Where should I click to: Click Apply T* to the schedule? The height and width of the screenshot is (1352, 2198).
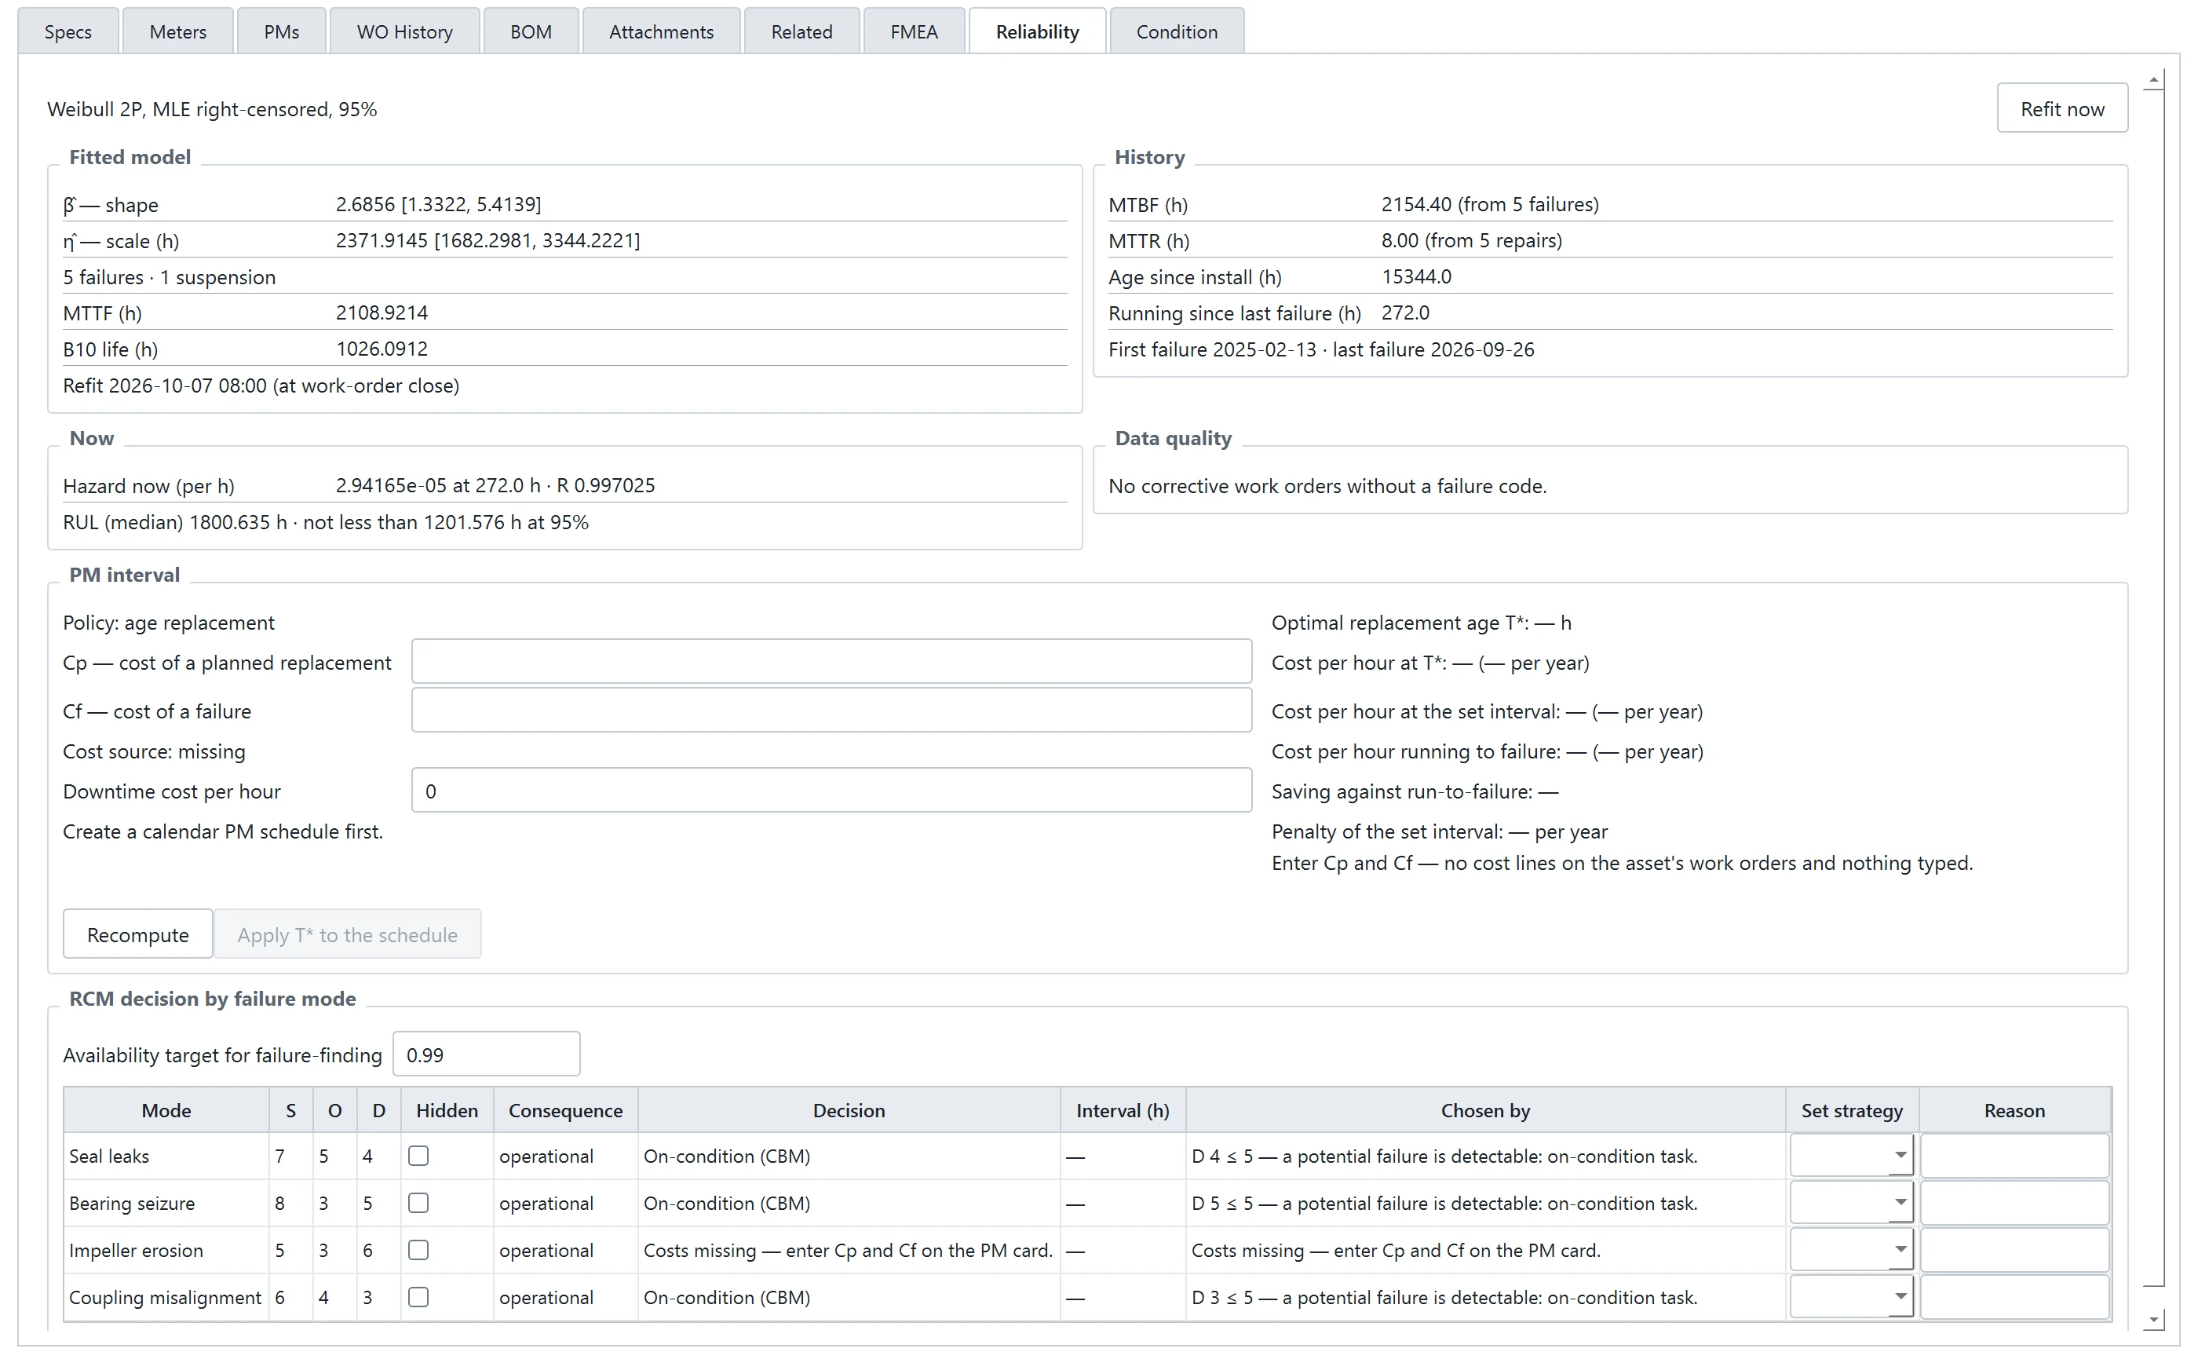coord(348,934)
